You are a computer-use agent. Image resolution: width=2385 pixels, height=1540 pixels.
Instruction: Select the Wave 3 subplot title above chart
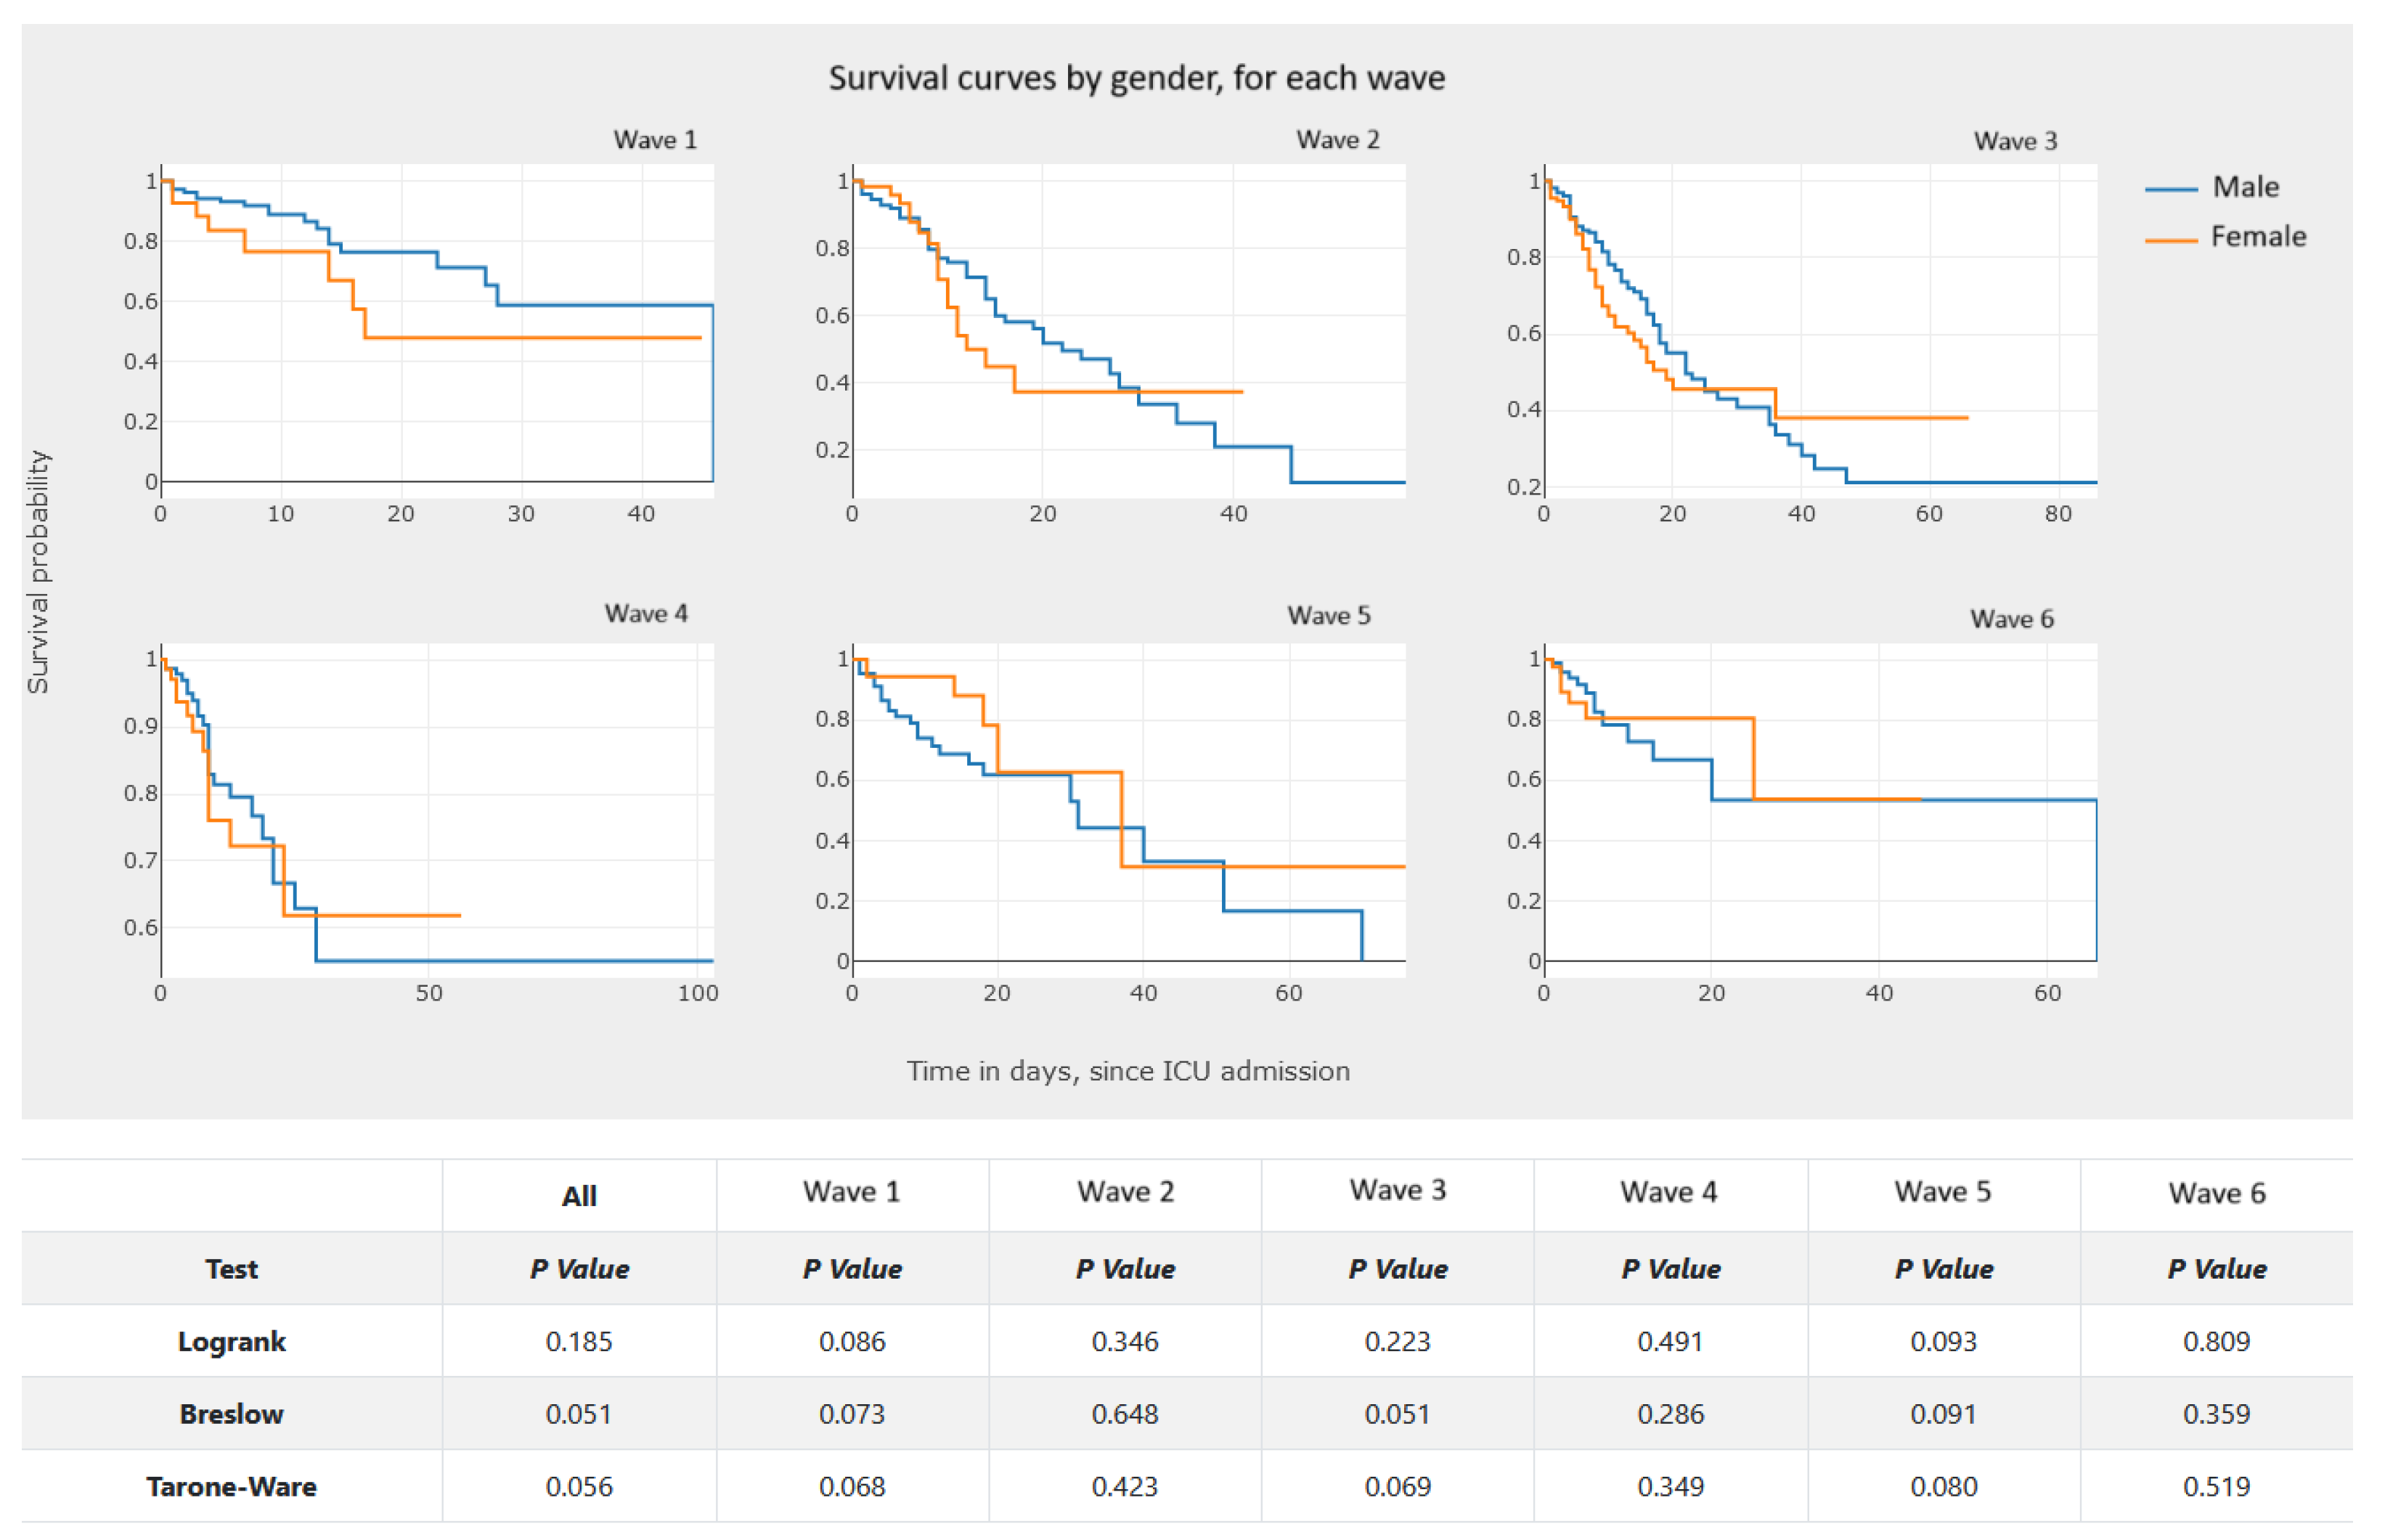pos(2014,141)
